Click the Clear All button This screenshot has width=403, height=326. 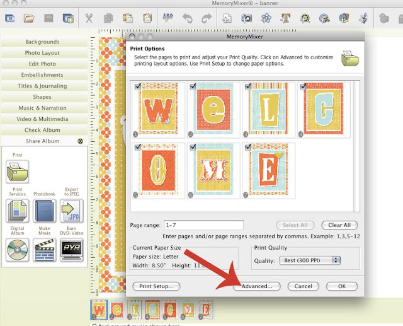tap(339, 225)
